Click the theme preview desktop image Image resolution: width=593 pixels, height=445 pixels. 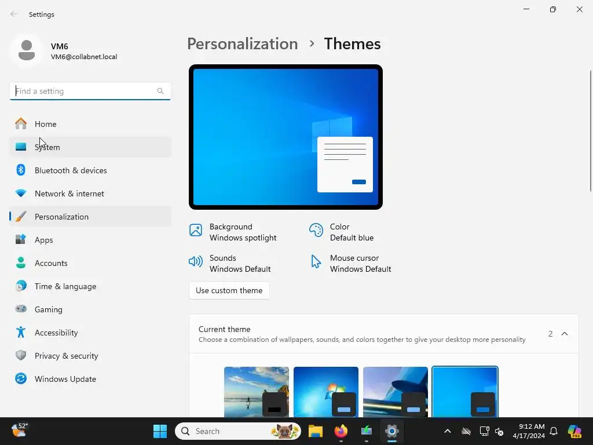pyautogui.click(x=285, y=137)
